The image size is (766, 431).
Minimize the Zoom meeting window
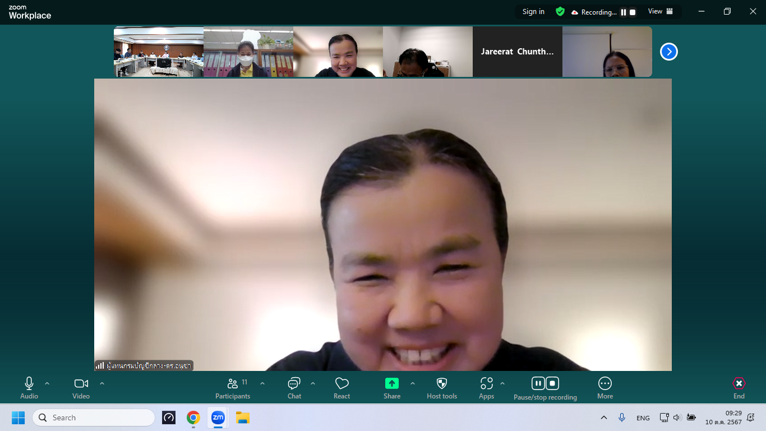pyautogui.click(x=702, y=11)
